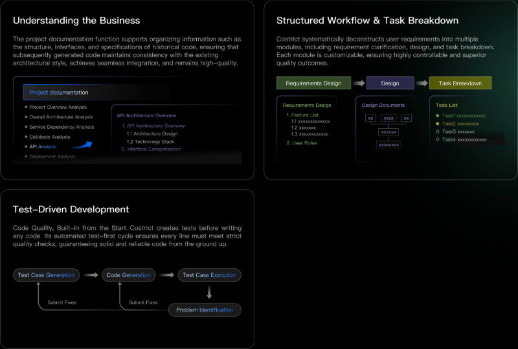
Task: Select the faded Deployment Analysis item
Action: click(x=52, y=157)
